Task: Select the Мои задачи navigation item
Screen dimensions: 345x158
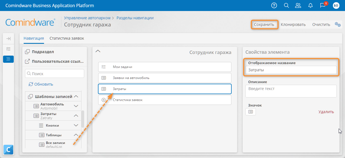Action: [x=165, y=67]
